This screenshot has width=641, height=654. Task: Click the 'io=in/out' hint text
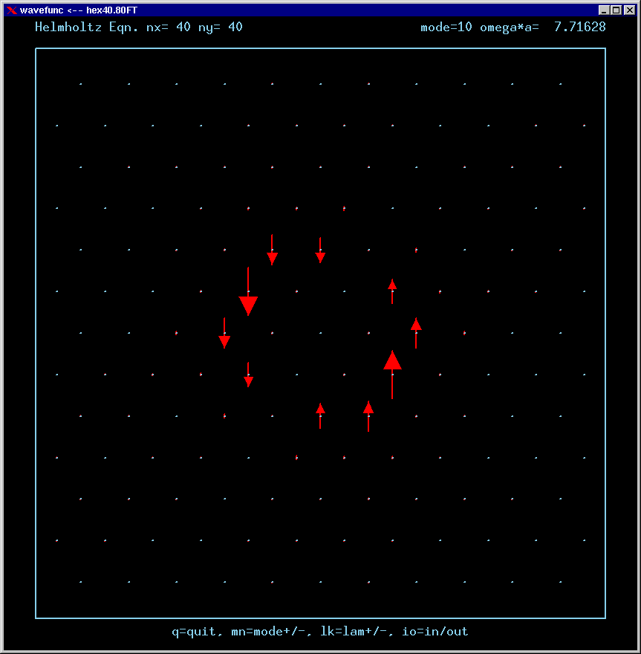click(435, 632)
